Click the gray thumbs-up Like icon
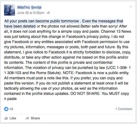This screenshot has width=137, height=124. (6, 118)
